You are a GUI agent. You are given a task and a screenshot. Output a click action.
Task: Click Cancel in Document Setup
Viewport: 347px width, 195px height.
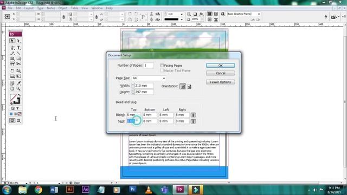point(221,73)
